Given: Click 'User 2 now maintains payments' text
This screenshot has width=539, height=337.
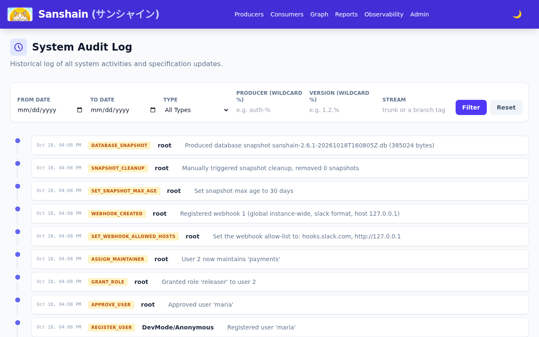Looking at the screenshot, I should 231,259.
